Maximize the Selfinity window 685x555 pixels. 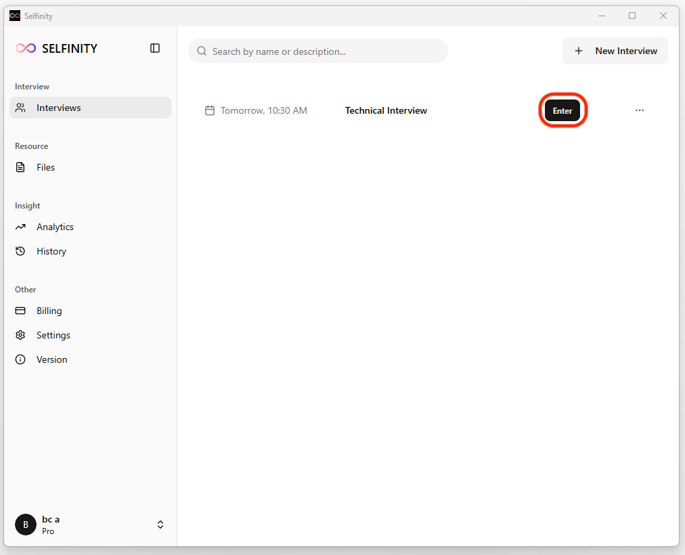[x=632, y=16]
